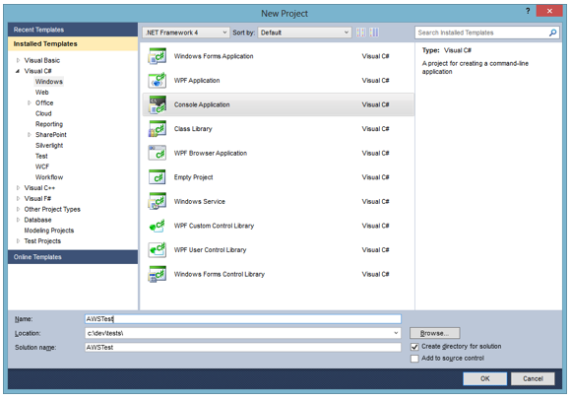Click the WPF Browser Application template icon
Image resolution: width=571 pixels, height=400 pixels.
click(x=158, y=153)
